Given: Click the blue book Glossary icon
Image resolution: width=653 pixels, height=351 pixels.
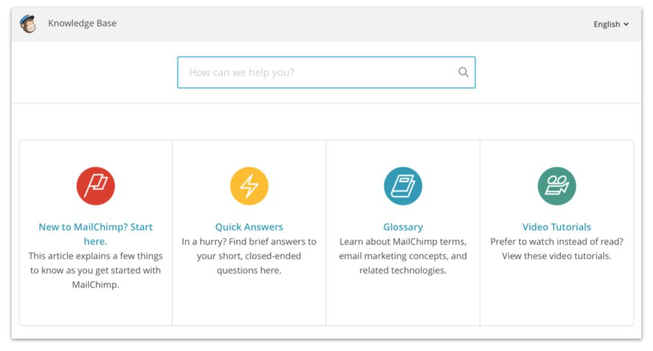Looking at the screenshot, I should (403, 186).
